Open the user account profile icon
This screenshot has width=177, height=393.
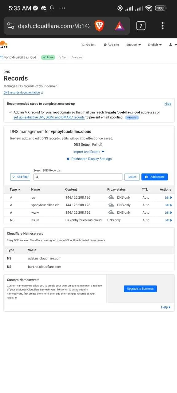pos(171,45)
